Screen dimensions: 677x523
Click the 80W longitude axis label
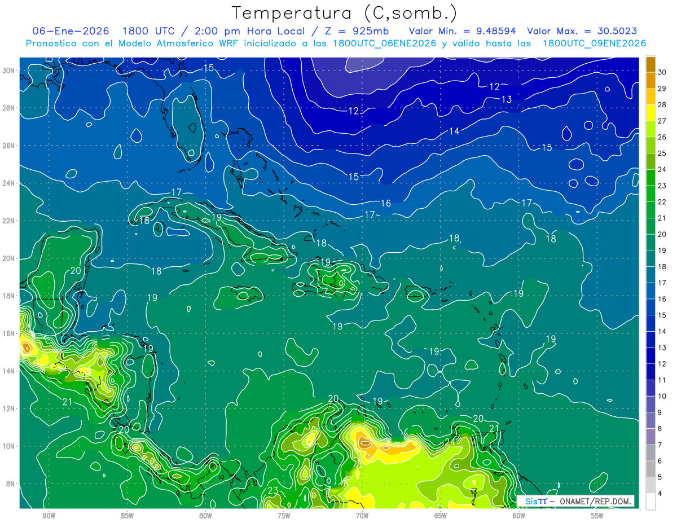tap(205, 516)
